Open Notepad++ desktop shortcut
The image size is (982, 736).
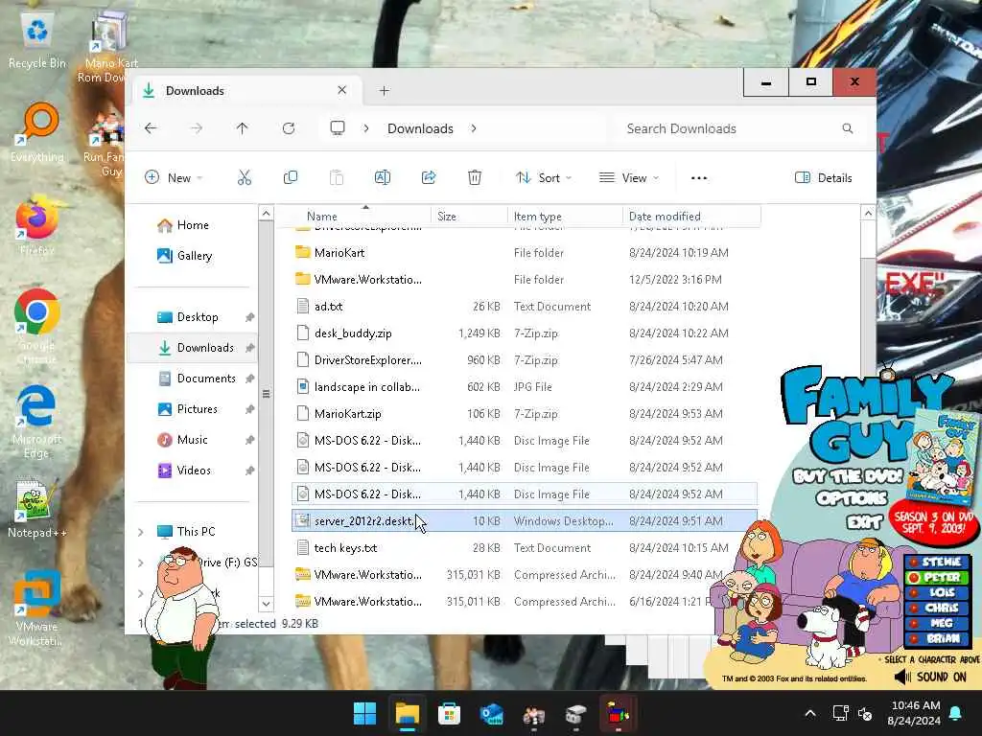coord(37,508)
